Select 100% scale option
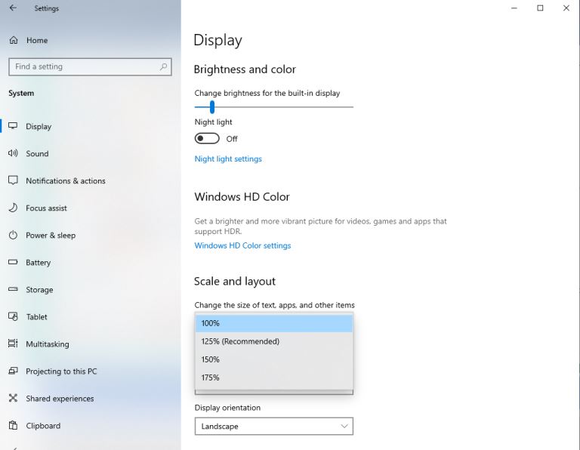This screenshot has width=580, height=450. point(273,323)
